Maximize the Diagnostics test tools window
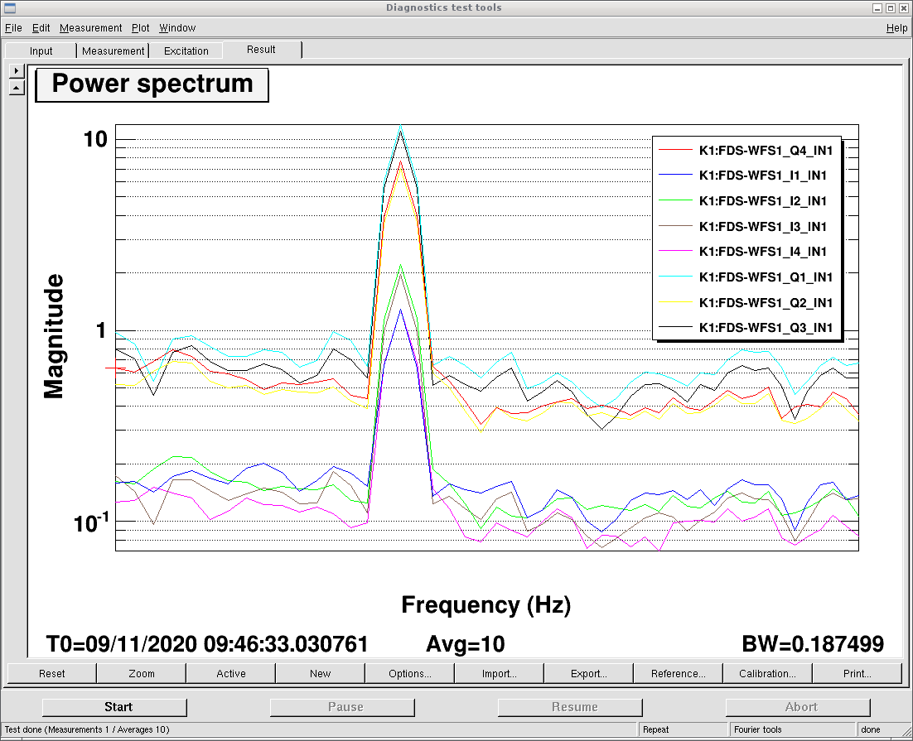The image size is (913, 741). coord(891,8)
